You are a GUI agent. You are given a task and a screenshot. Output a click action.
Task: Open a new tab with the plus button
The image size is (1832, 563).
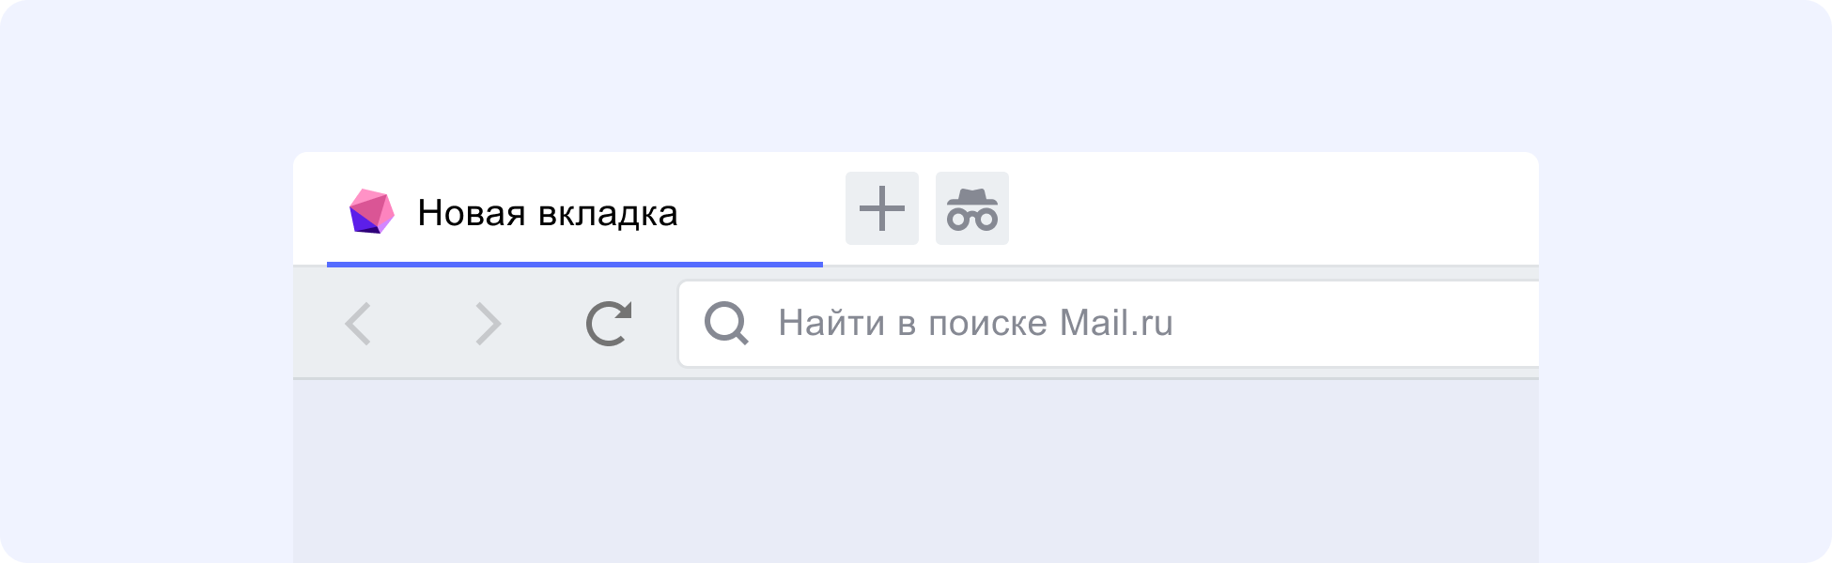(x=882, y=208)
